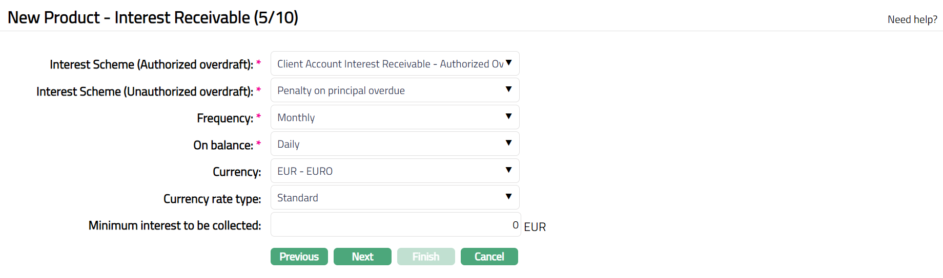Click the New Product - Interest Receivable heading

pos(153,17)
